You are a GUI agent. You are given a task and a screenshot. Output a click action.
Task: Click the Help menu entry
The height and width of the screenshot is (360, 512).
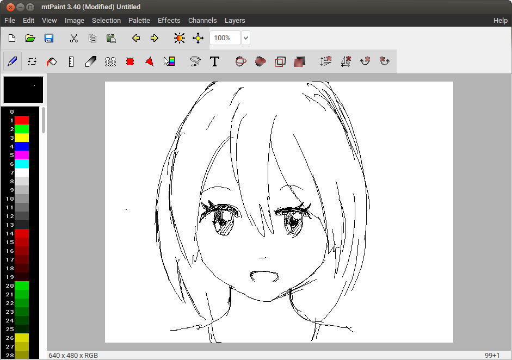pos(500,20)
